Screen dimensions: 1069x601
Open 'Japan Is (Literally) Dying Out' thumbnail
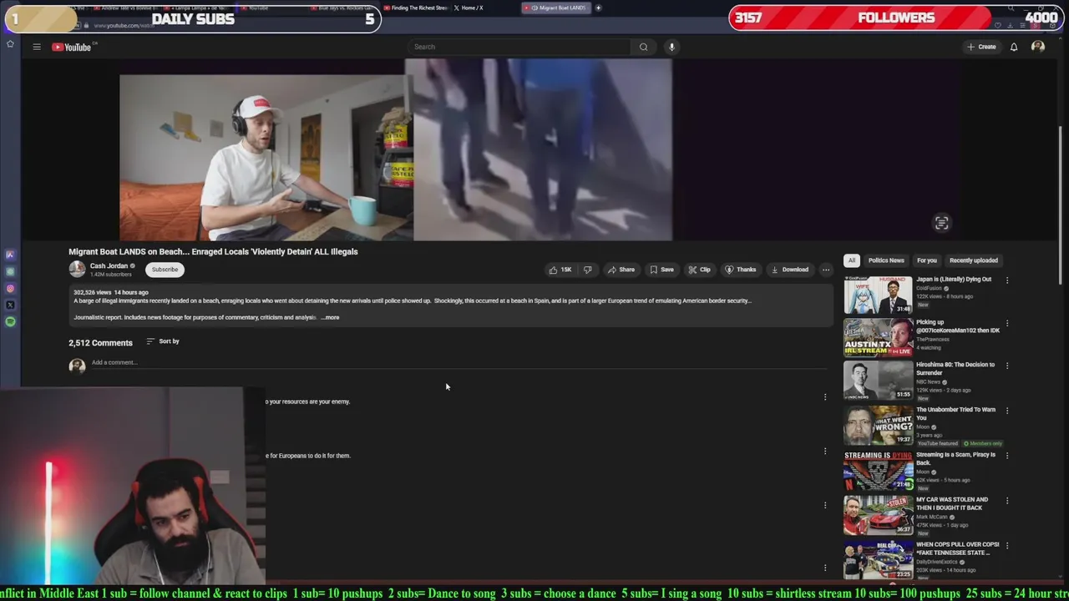[x=878, y=295]
